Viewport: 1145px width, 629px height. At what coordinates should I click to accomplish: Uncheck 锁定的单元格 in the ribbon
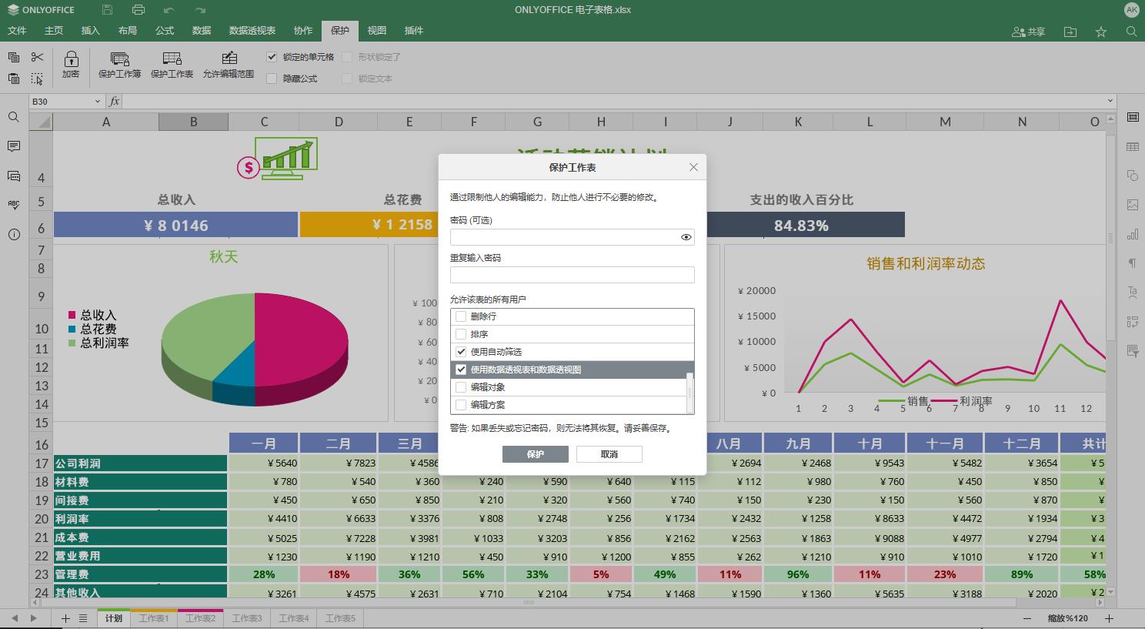[x=272, y=56]
